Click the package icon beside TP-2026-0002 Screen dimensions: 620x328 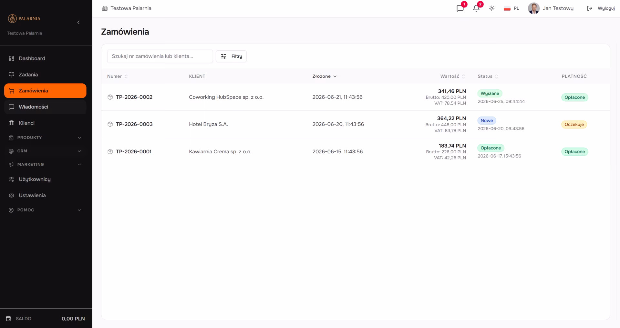110,97
